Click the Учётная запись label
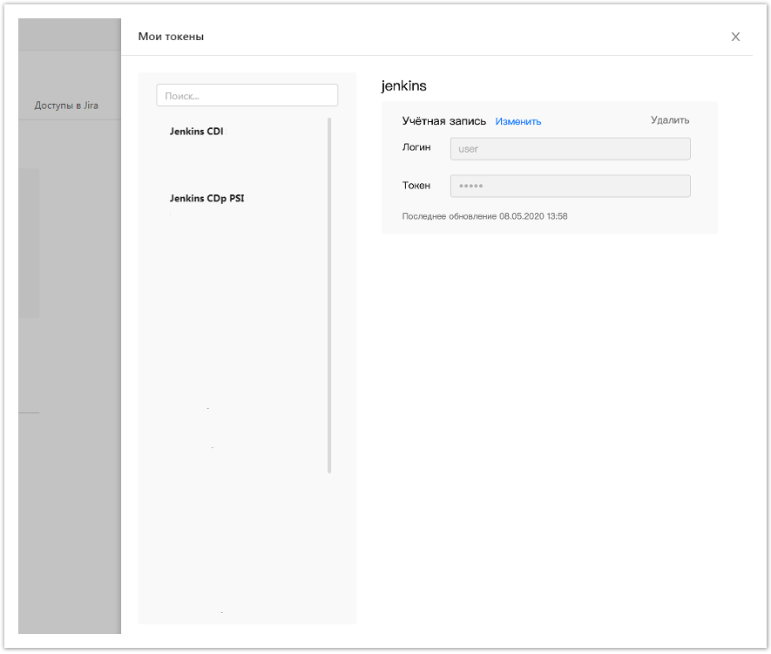The image size is (771, 654). point(443,121)
